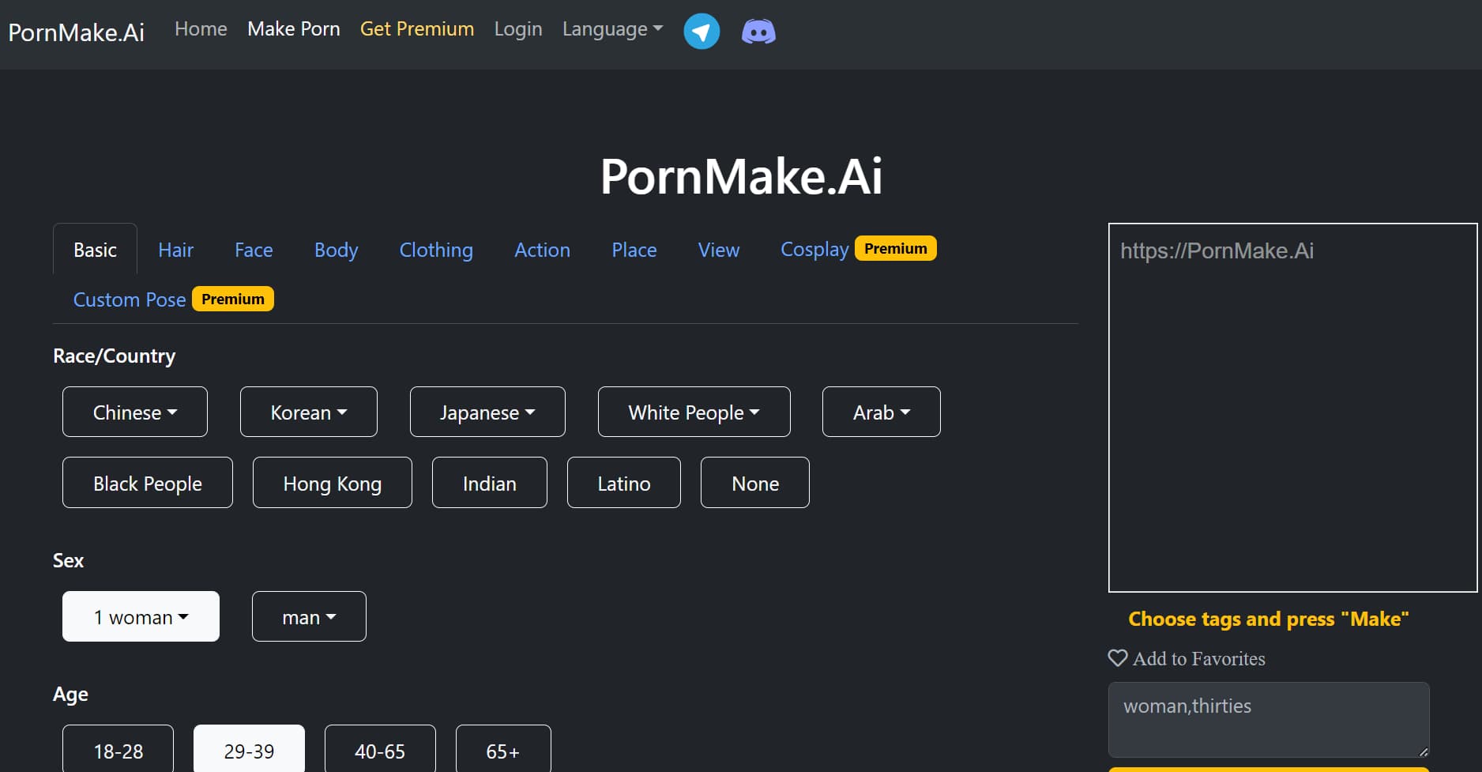Switch to the Face tab
This screenshot has width=1482, height=772.
(x=254, y=250)
